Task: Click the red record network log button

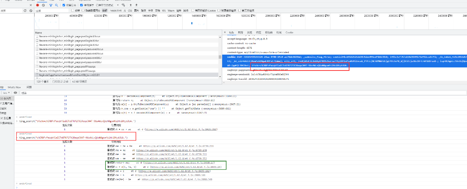Action: click(x=37, y=5)
